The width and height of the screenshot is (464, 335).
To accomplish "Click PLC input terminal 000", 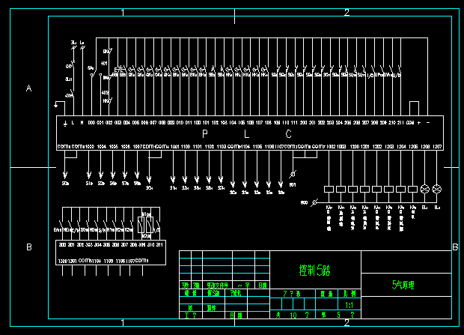I will pos(91,123).
